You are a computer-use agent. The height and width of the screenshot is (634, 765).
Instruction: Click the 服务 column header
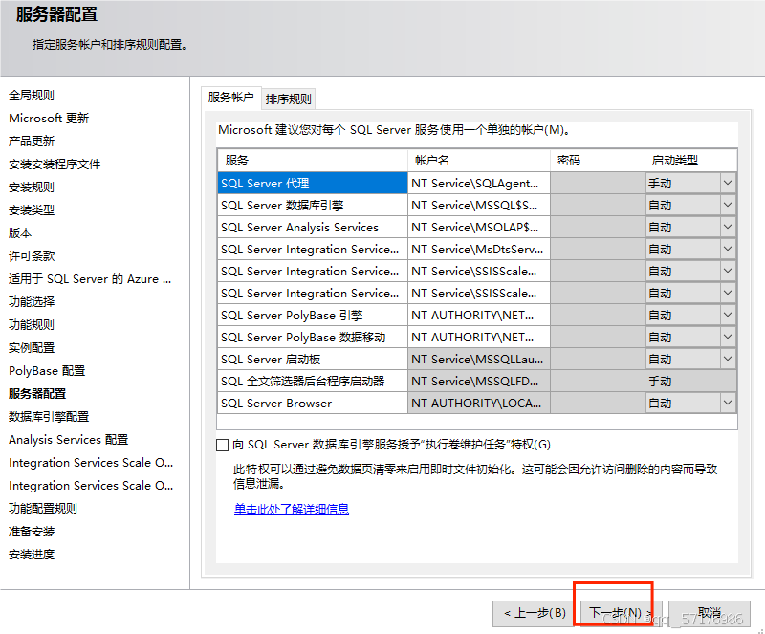tap(313, 160)
